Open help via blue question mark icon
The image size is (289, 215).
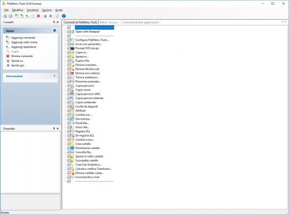pos(64,16)
